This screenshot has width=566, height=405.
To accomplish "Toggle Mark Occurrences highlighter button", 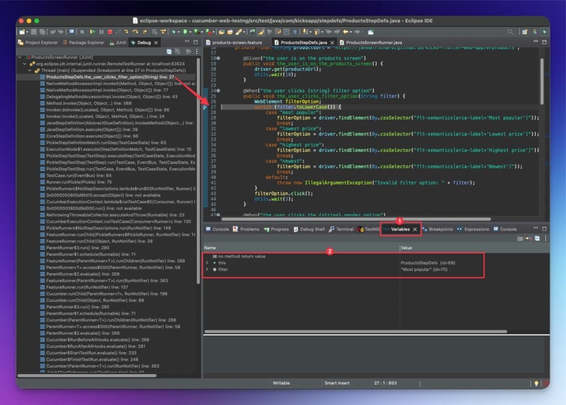I will pos(261,31).
